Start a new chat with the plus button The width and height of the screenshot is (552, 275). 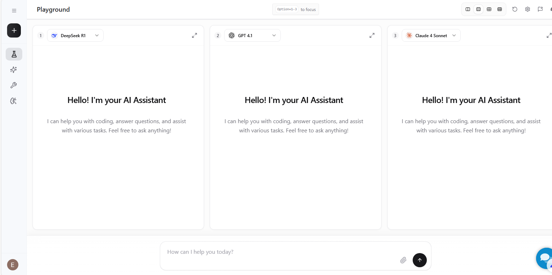(x=14, y=30)
